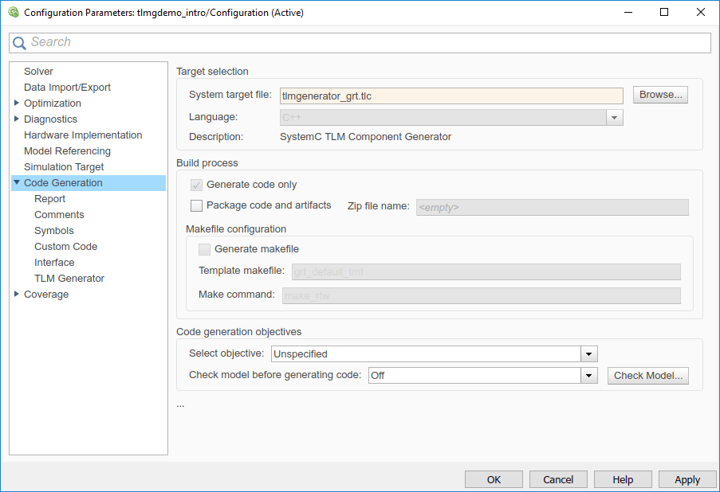Click the System target file field
The image size is (720, 492).
[451, 96]
